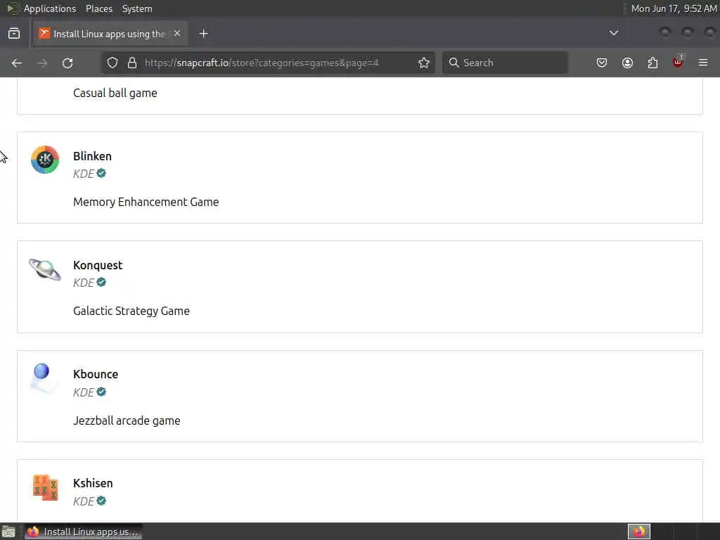The width and height of the screenshot is (720, 540).
Task: Click the Memory Enhancement Game description
Action: [x=146, y=202]
